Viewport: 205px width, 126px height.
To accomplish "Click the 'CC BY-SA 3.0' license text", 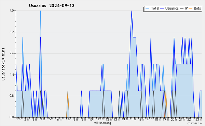I will click(x=194, y=123).
